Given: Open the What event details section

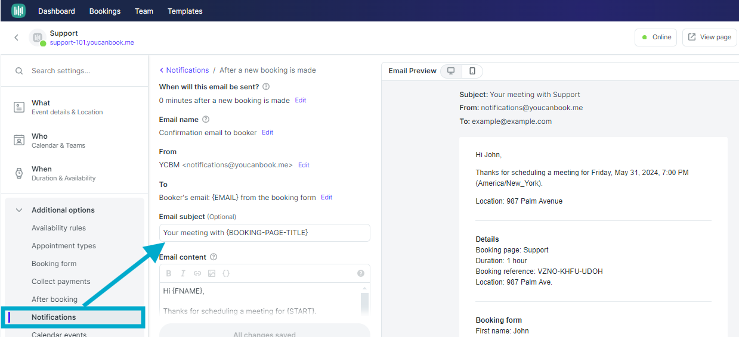Looking at the screenshot, I should (75, 107).
